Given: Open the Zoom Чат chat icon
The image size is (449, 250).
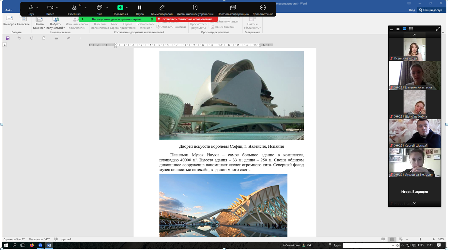Looking at the screenshot, I should pos(100,7).
